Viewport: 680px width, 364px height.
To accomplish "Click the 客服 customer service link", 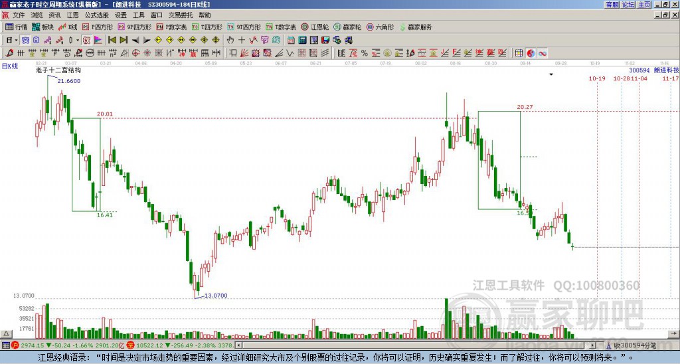I will pos(612,5).
